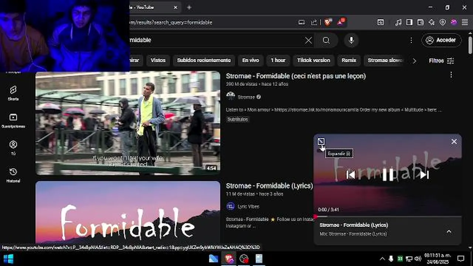
Task: Select the Subidos recientemente chip
Action: pos(204,60)
